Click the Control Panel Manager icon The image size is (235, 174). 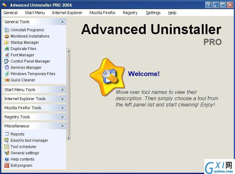click(7, 61)
